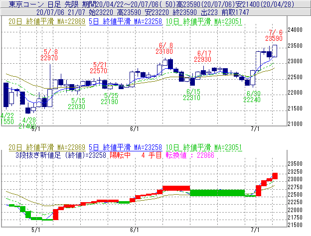Click 23000 on the candlestick chart axis
311x236 pixels.
[295, 61]
